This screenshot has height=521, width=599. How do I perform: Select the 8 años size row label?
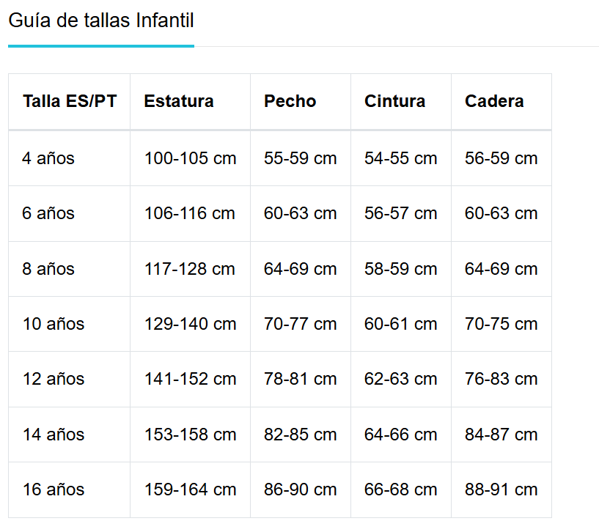tap(48, 269)
